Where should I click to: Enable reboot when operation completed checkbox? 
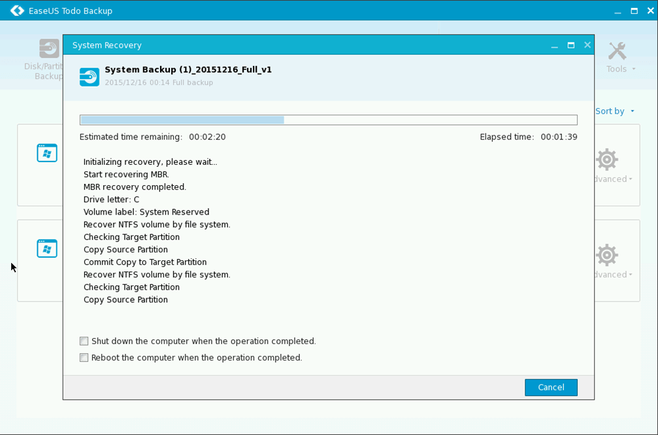[84, 358]
